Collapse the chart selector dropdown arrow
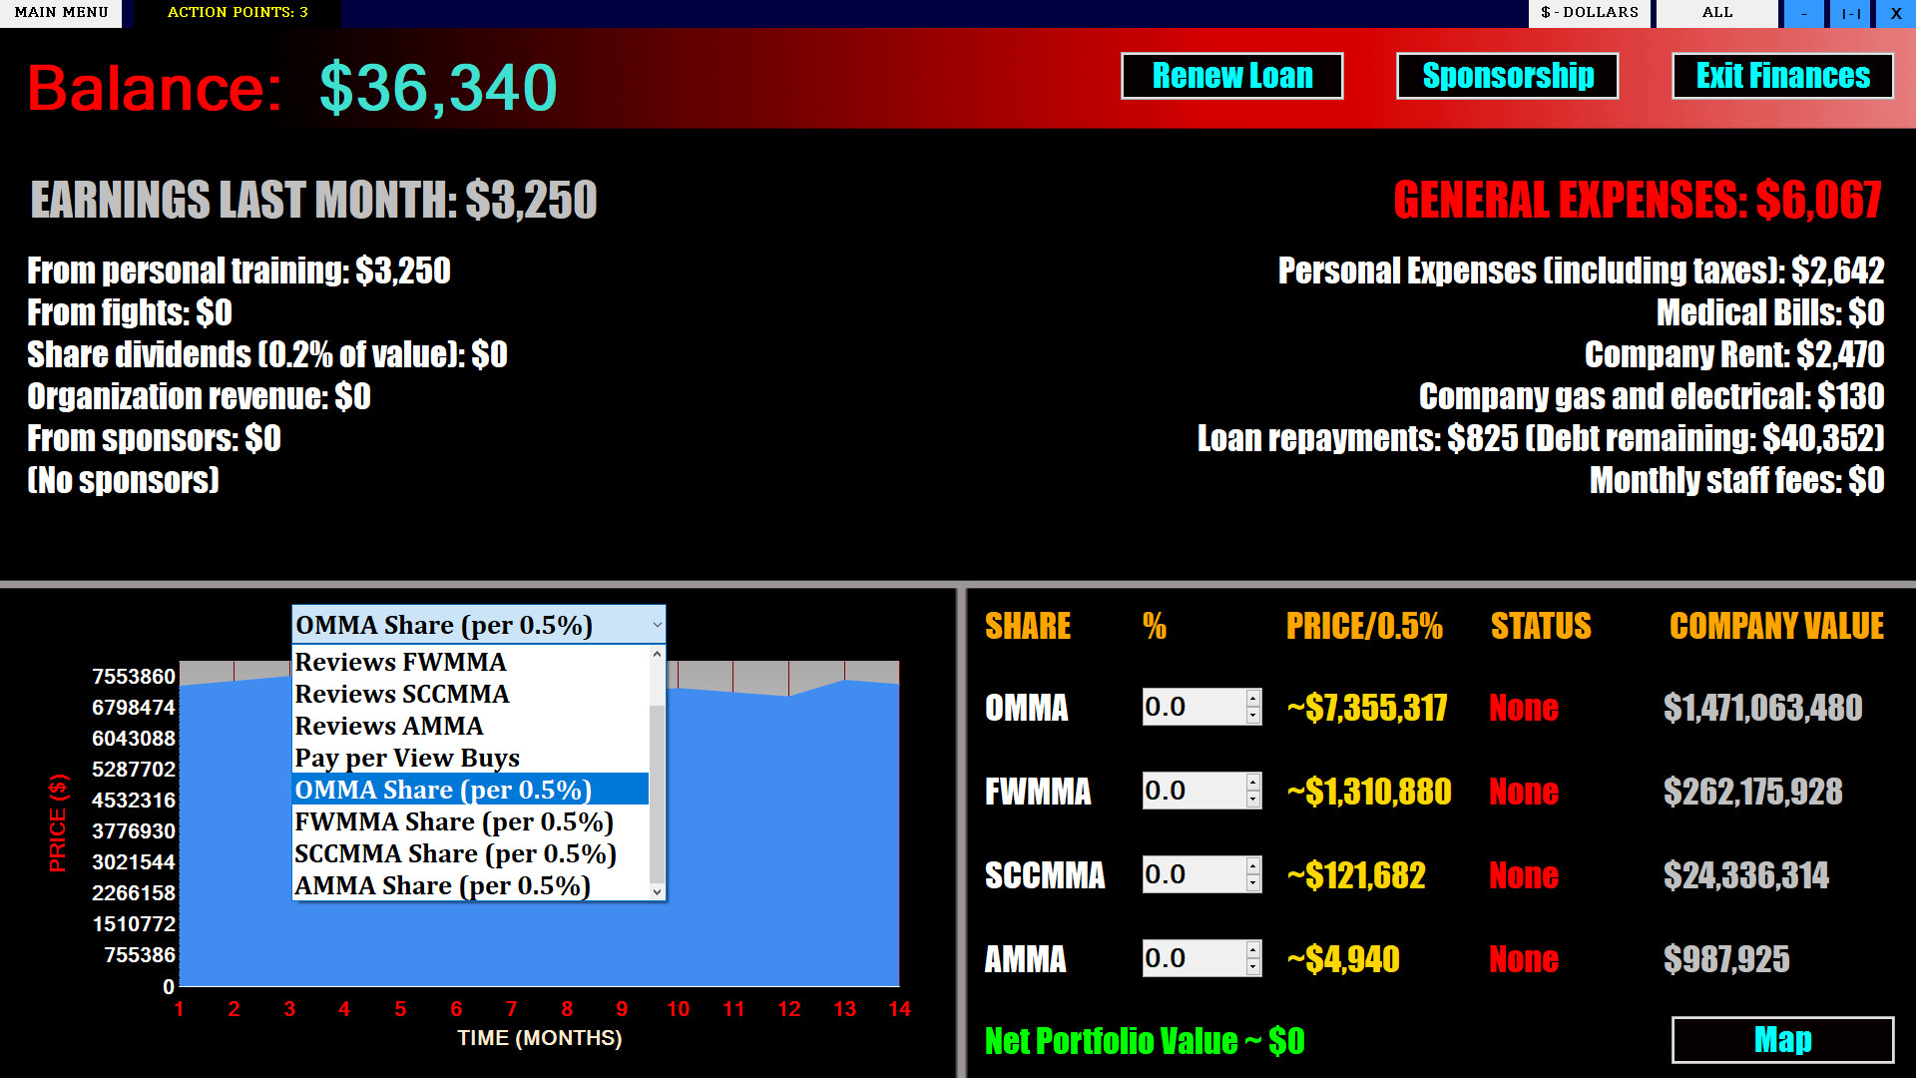The width and height of the screenshot is (1916, 1078). click(x=657, y=626)
